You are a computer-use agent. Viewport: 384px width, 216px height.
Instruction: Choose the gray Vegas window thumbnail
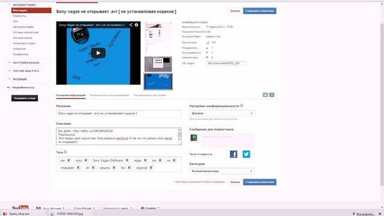pos(158,64)
